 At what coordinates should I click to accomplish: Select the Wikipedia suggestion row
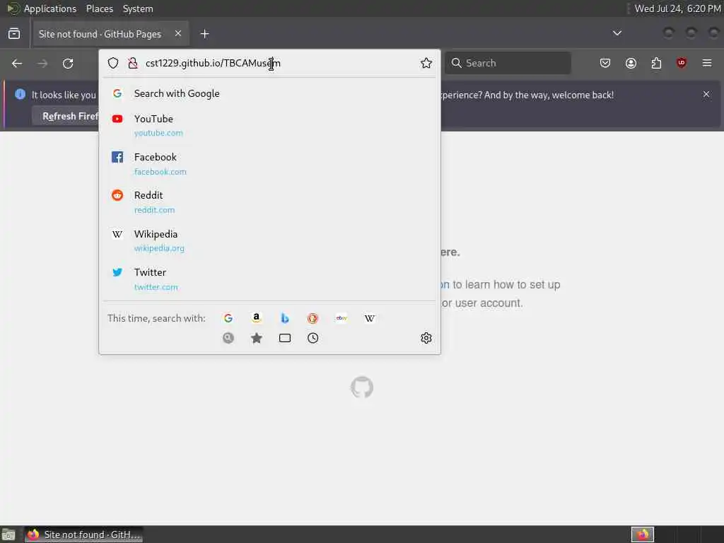click(x=269, y=240)
